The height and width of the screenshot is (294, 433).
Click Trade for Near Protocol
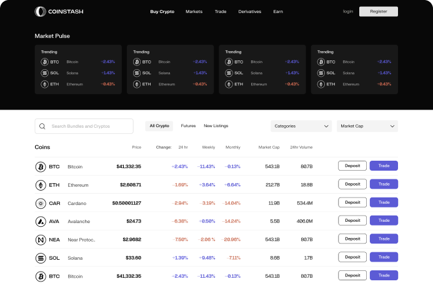[x=384, y=239]
